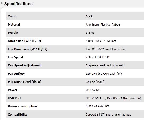Viewport: 144px width, 120px height.
Task: Select the Fan Dimension label
Action: point(27,49)
